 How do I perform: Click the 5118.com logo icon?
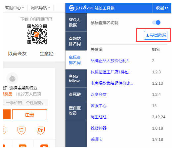71,8
